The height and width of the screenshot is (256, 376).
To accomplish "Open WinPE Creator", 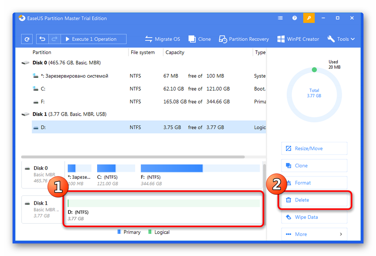I will [x=298, y=39].
